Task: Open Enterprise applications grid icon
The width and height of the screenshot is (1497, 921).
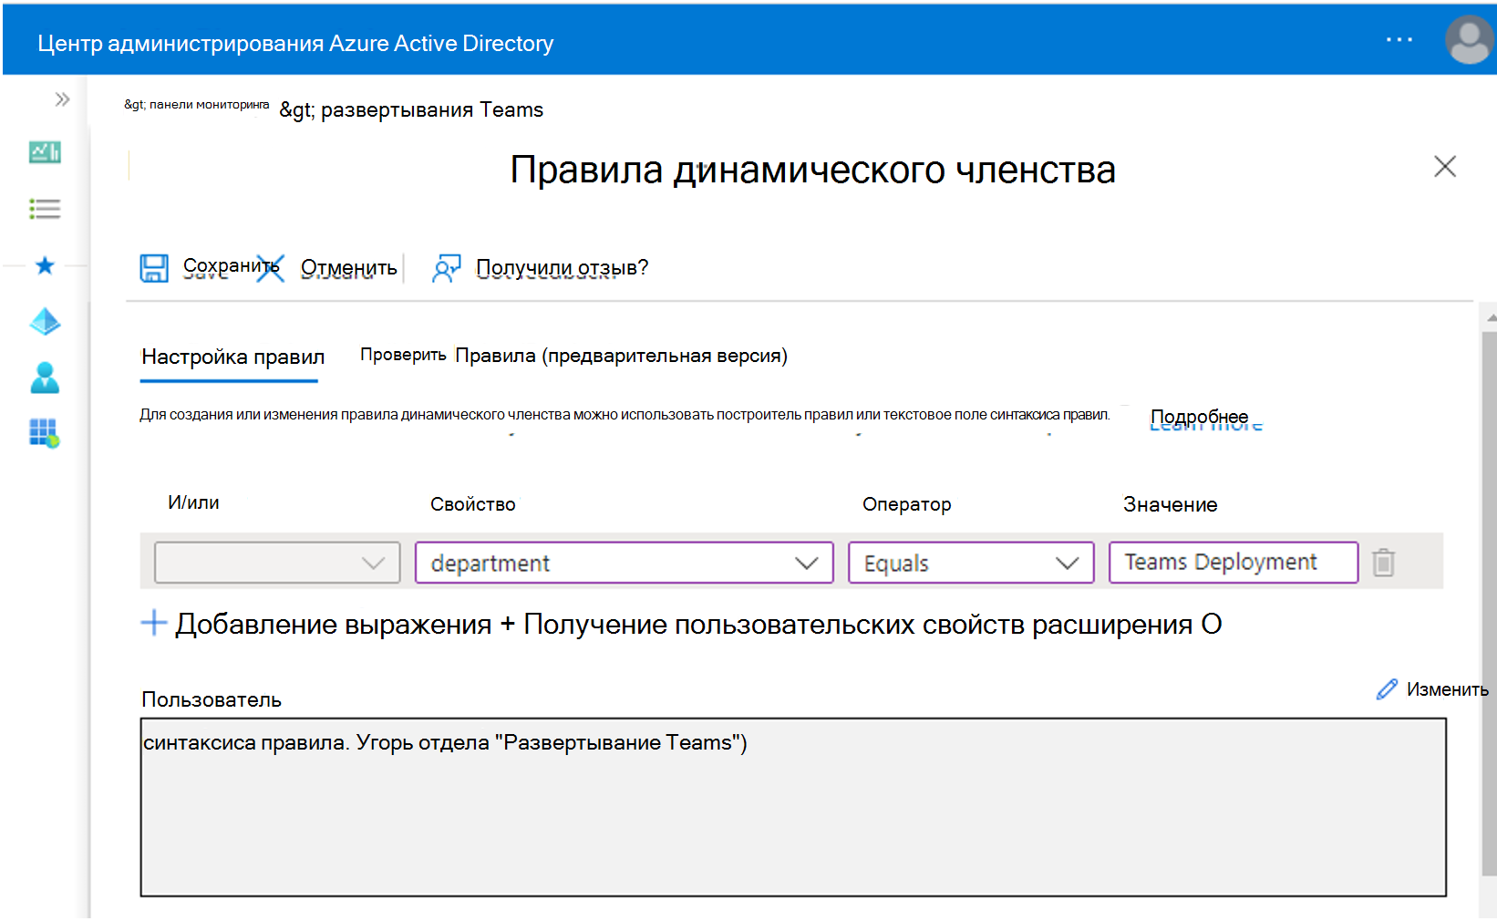Action: 45,432
